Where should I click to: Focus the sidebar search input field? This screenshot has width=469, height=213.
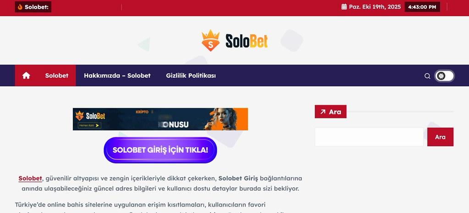click(x=369, y=137)
